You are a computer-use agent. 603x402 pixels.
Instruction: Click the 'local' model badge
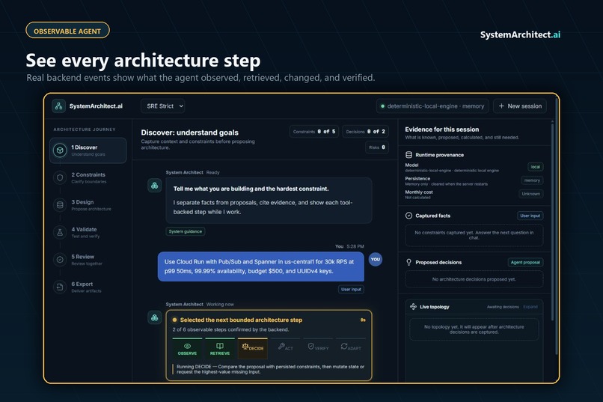536,167
